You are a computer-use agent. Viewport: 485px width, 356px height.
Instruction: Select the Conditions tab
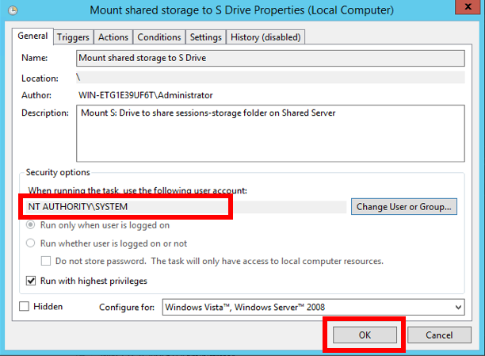[x=159, y=37]
